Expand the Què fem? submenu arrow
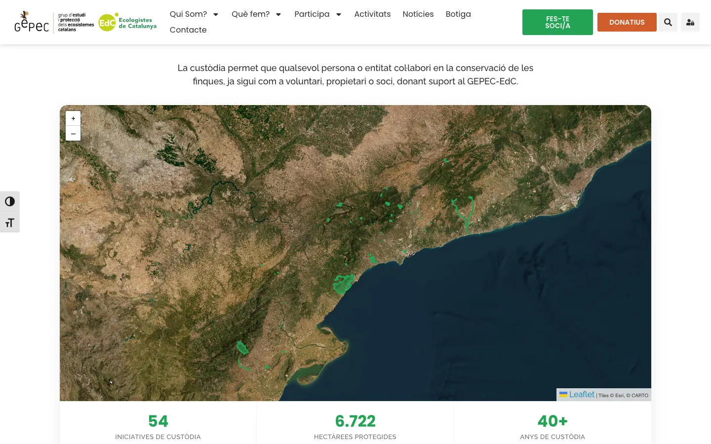The image size is (711, 444). (278, 14)
